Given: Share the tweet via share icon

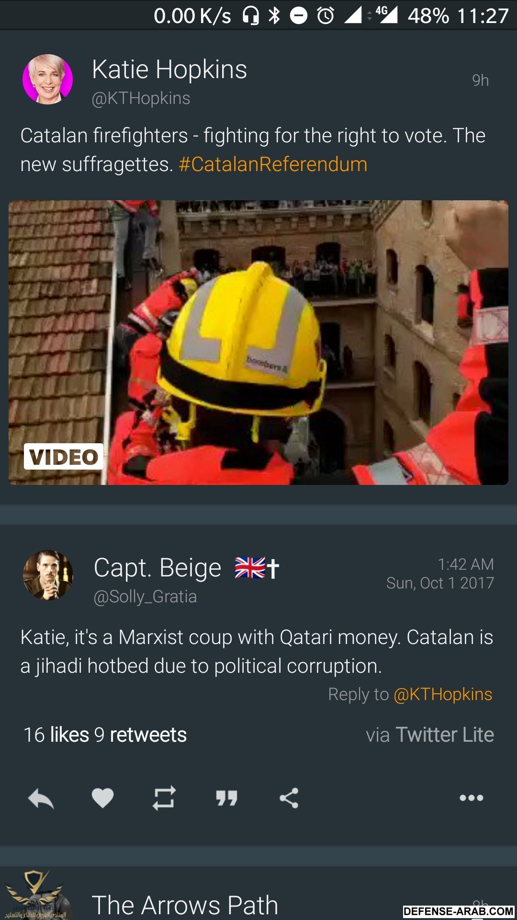Looking at the screenshot, I should (289, 798).
